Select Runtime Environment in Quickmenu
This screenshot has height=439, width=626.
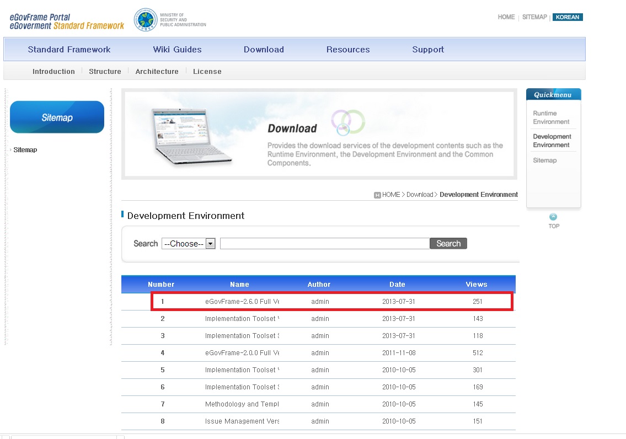[x=550, y=117]
